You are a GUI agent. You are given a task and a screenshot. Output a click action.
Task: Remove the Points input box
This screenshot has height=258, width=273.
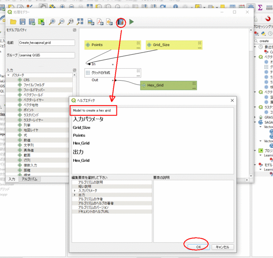point(138,43)
